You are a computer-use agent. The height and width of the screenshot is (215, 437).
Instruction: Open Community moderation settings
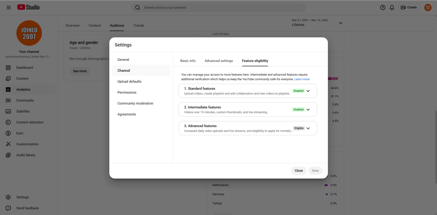(141, 103)
